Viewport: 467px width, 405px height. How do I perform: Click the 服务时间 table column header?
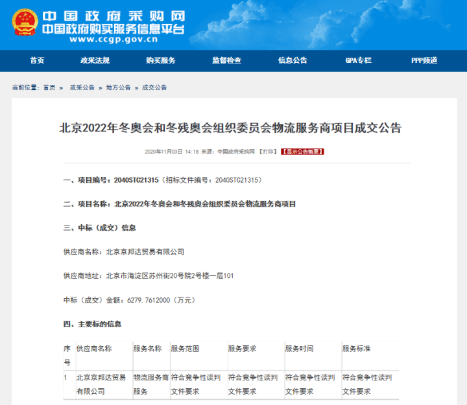click(299, 349)
